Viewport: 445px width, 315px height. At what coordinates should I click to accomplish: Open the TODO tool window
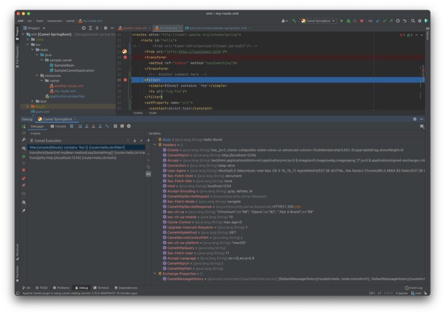tap(41, 288)
